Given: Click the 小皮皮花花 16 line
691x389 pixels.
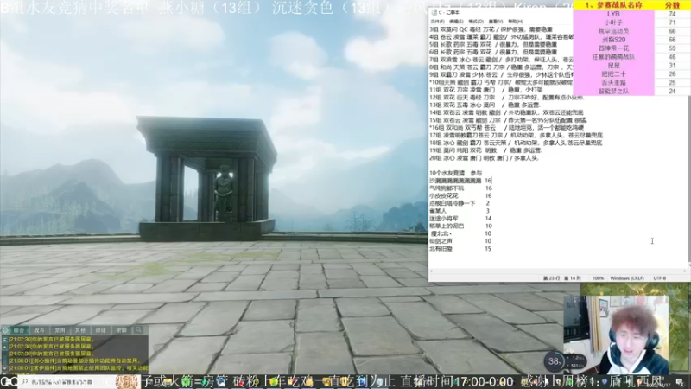Looking at the screenshot, I should 460,196.
